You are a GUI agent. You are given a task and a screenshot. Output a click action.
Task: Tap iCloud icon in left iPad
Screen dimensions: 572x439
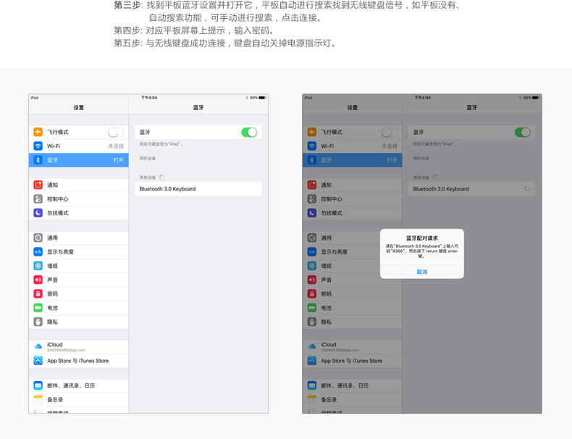[x=38, y=347]
